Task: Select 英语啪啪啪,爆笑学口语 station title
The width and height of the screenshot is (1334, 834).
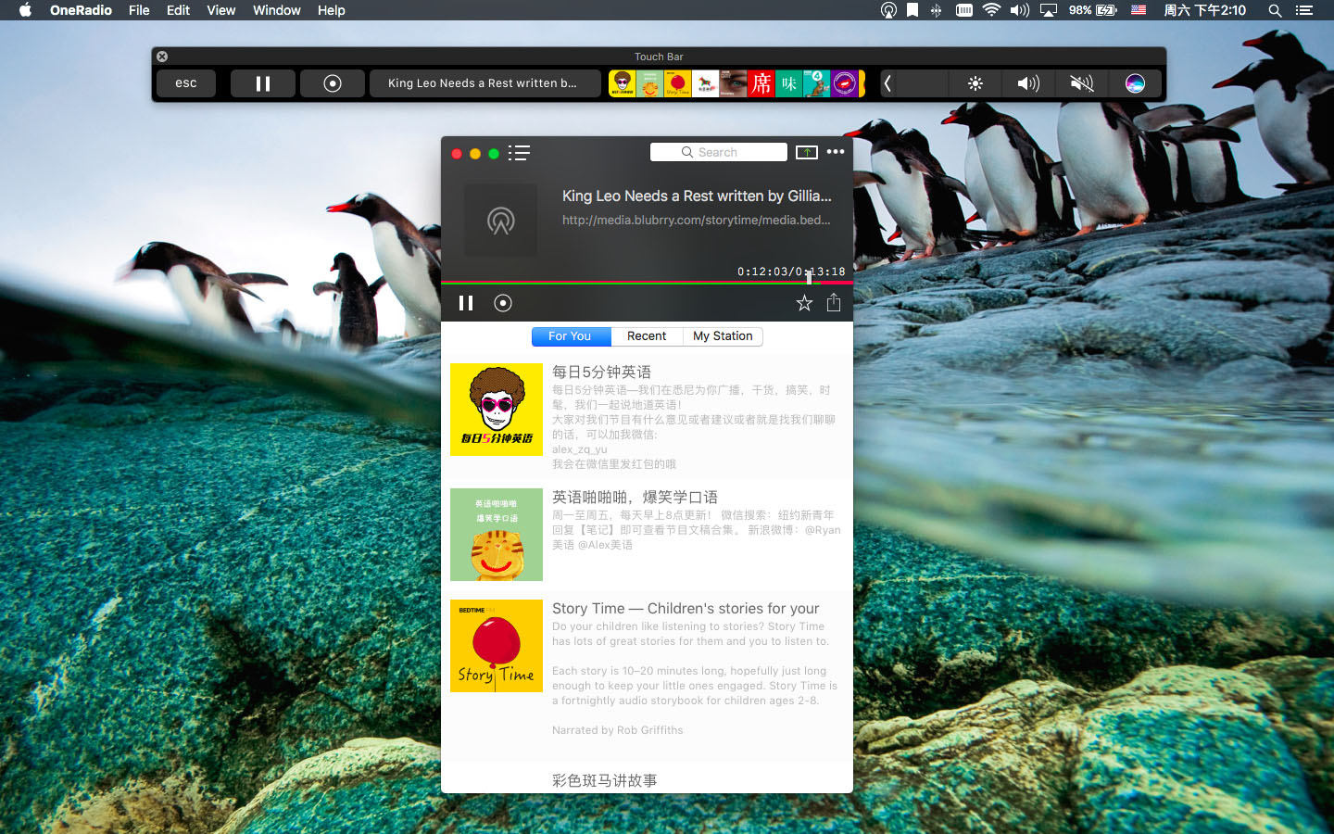Action: 635,498
